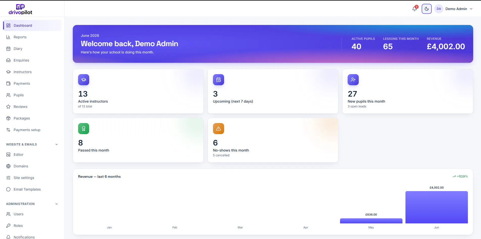Open Reports from the sidebar
Image resolution: width=481 pixels, height=239 pixels.
32,37
